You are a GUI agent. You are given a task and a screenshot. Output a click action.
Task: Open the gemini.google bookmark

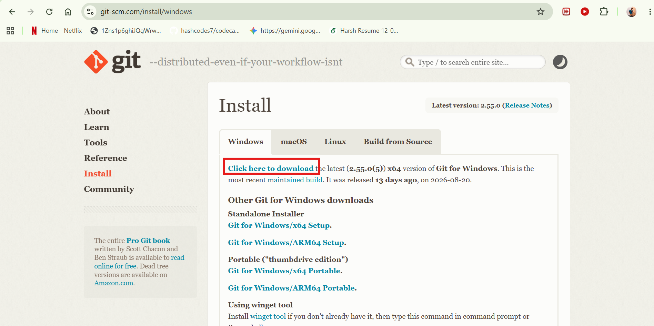click(x=285, y=31)
